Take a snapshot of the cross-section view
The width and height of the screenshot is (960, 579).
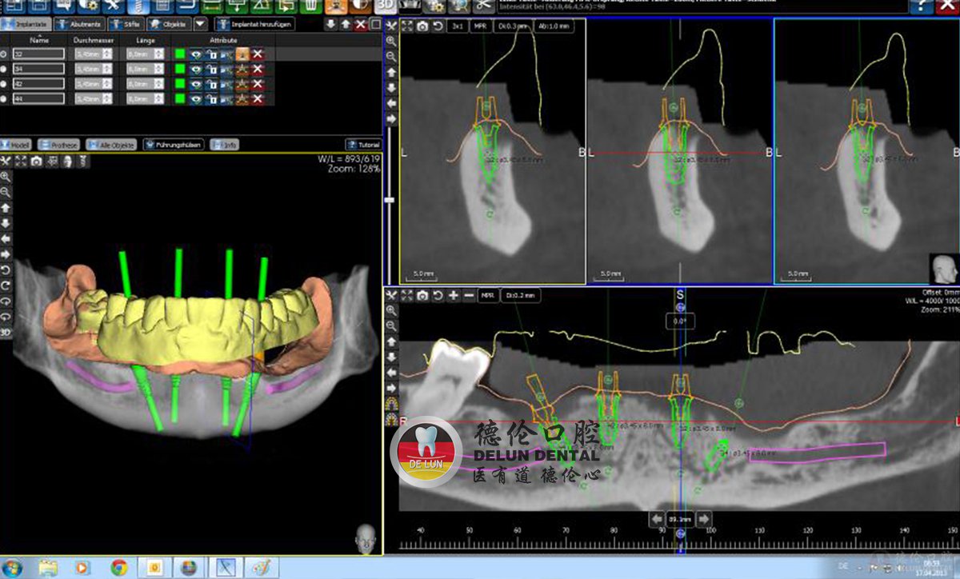click(x=422, y=26)
